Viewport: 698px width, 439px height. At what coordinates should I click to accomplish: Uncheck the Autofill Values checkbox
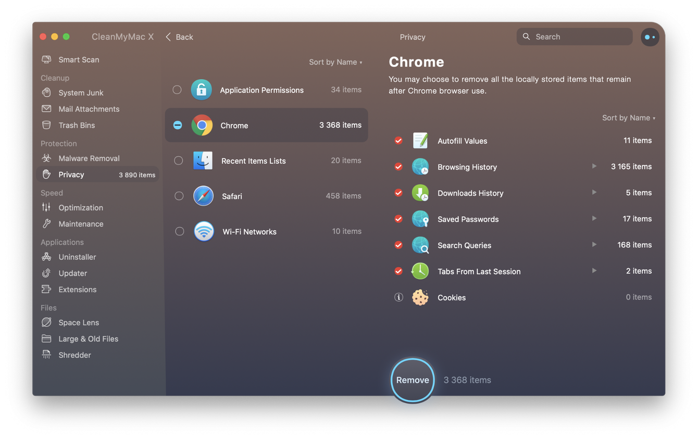point(398,141)
